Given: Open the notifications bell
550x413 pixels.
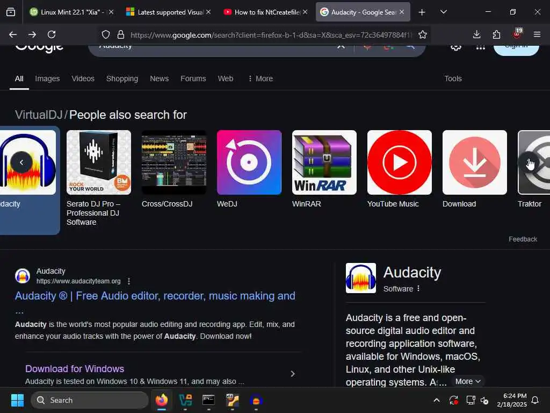Looking at the screenshot, I should (535, 400).
